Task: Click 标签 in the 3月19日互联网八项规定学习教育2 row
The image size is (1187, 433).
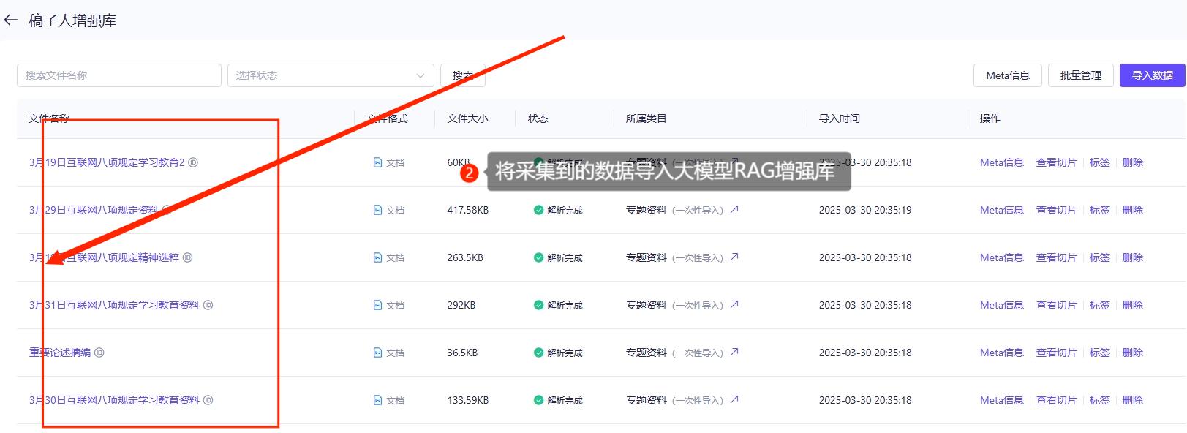Action: 1100,162
